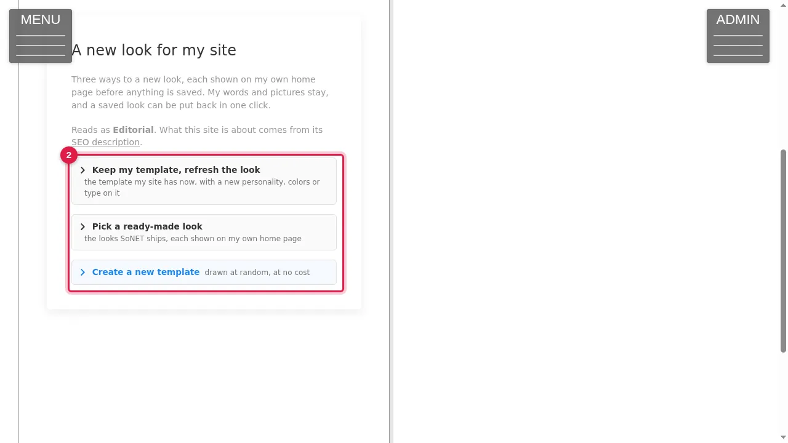
Task: Click the description the looks SoNET ships
Action: (193, 239)
